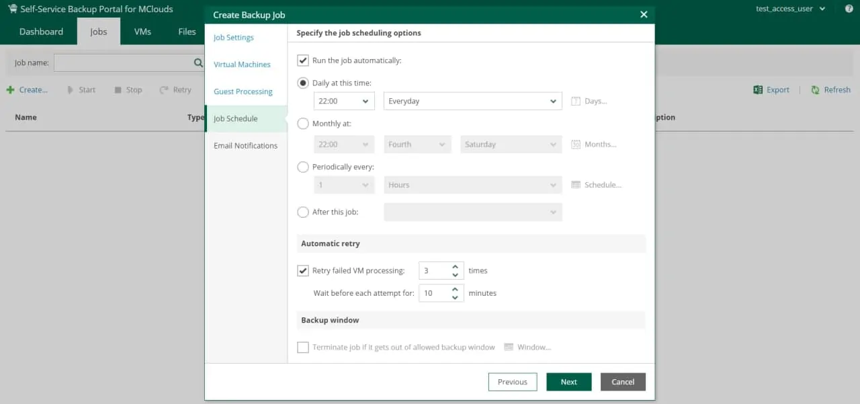This screenshot has height=404, width=860.
Task: Toggle Run the job automatically checkbox
Action: 303,60
